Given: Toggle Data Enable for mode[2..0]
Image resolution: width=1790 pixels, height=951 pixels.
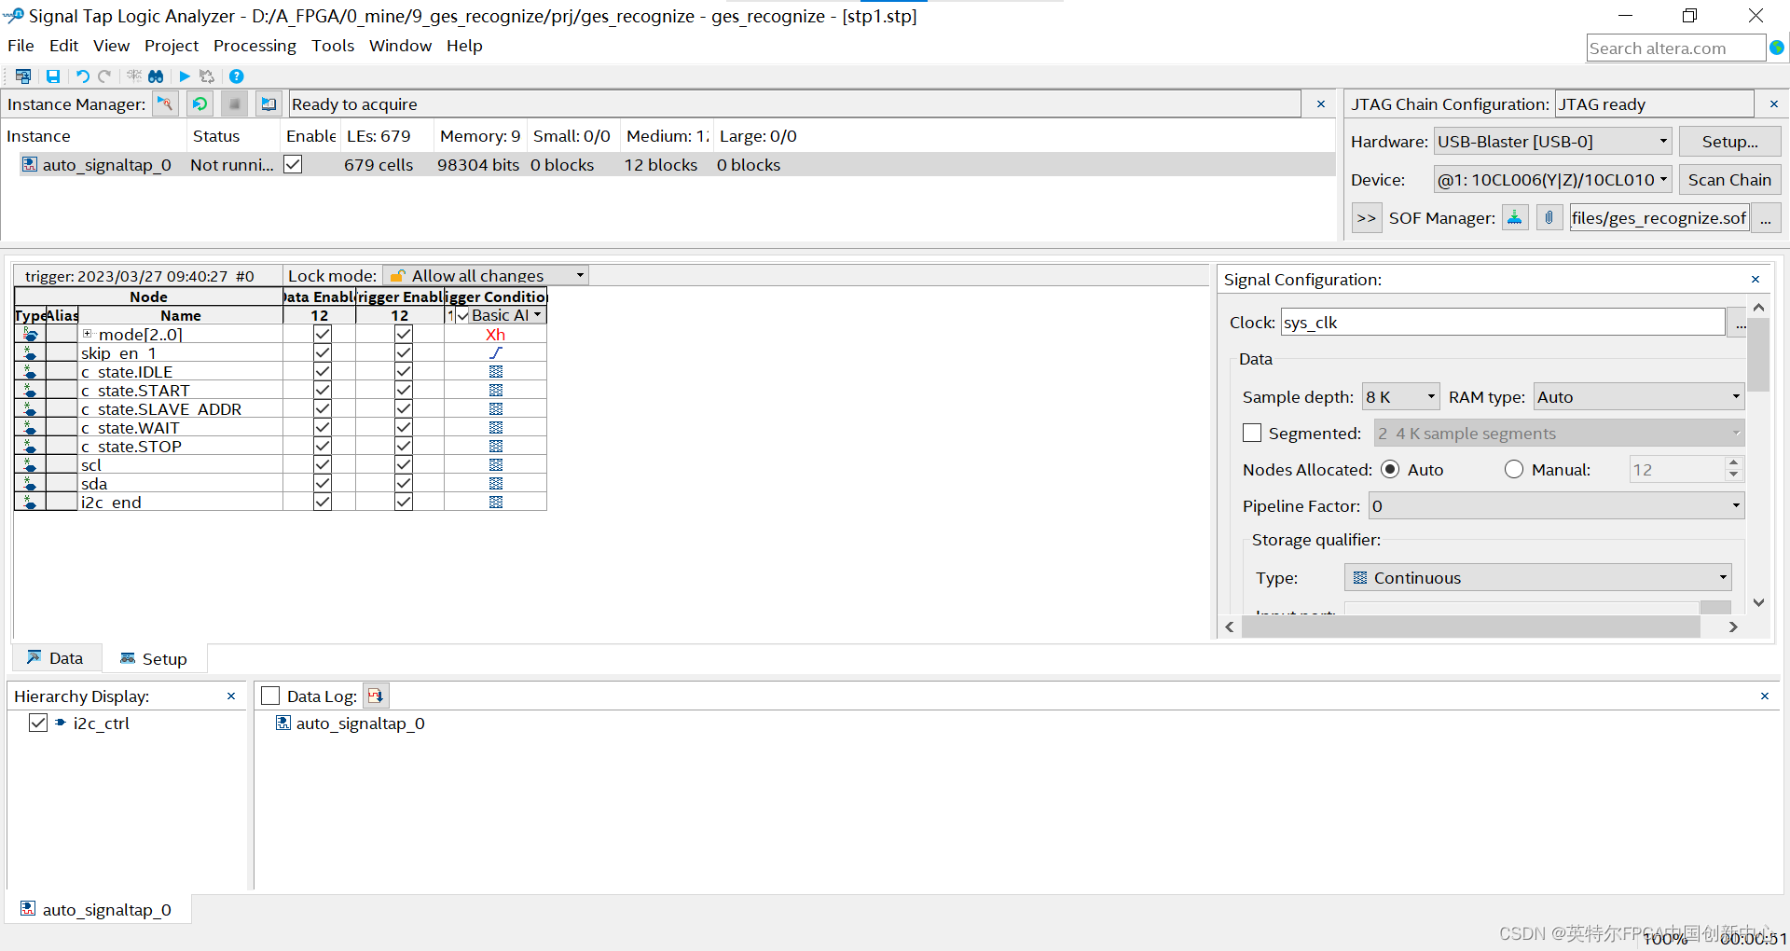Looking at the screenshot, I should tap(323, 334).
